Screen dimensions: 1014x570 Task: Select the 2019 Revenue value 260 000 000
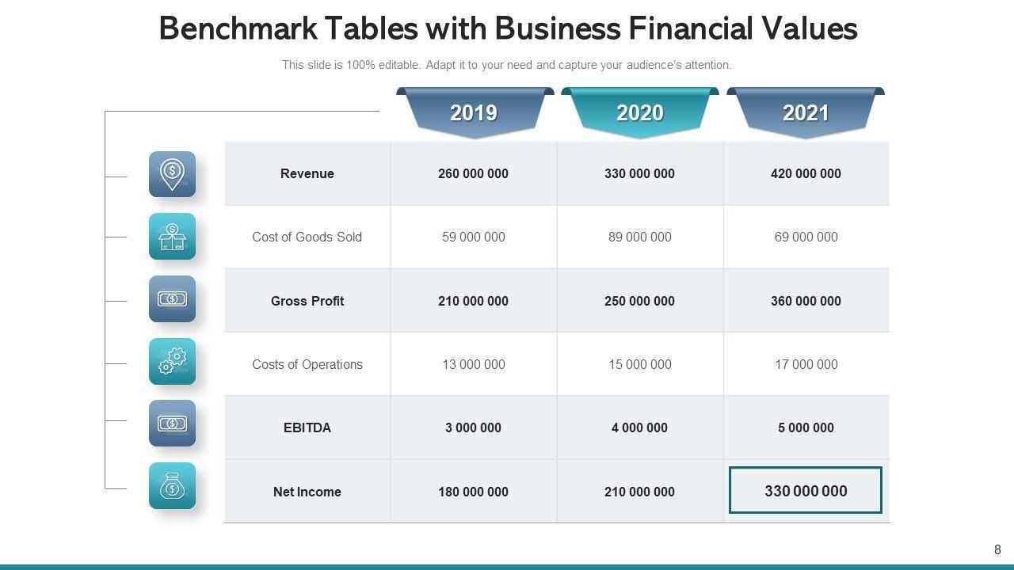click(x=473, y=173)
